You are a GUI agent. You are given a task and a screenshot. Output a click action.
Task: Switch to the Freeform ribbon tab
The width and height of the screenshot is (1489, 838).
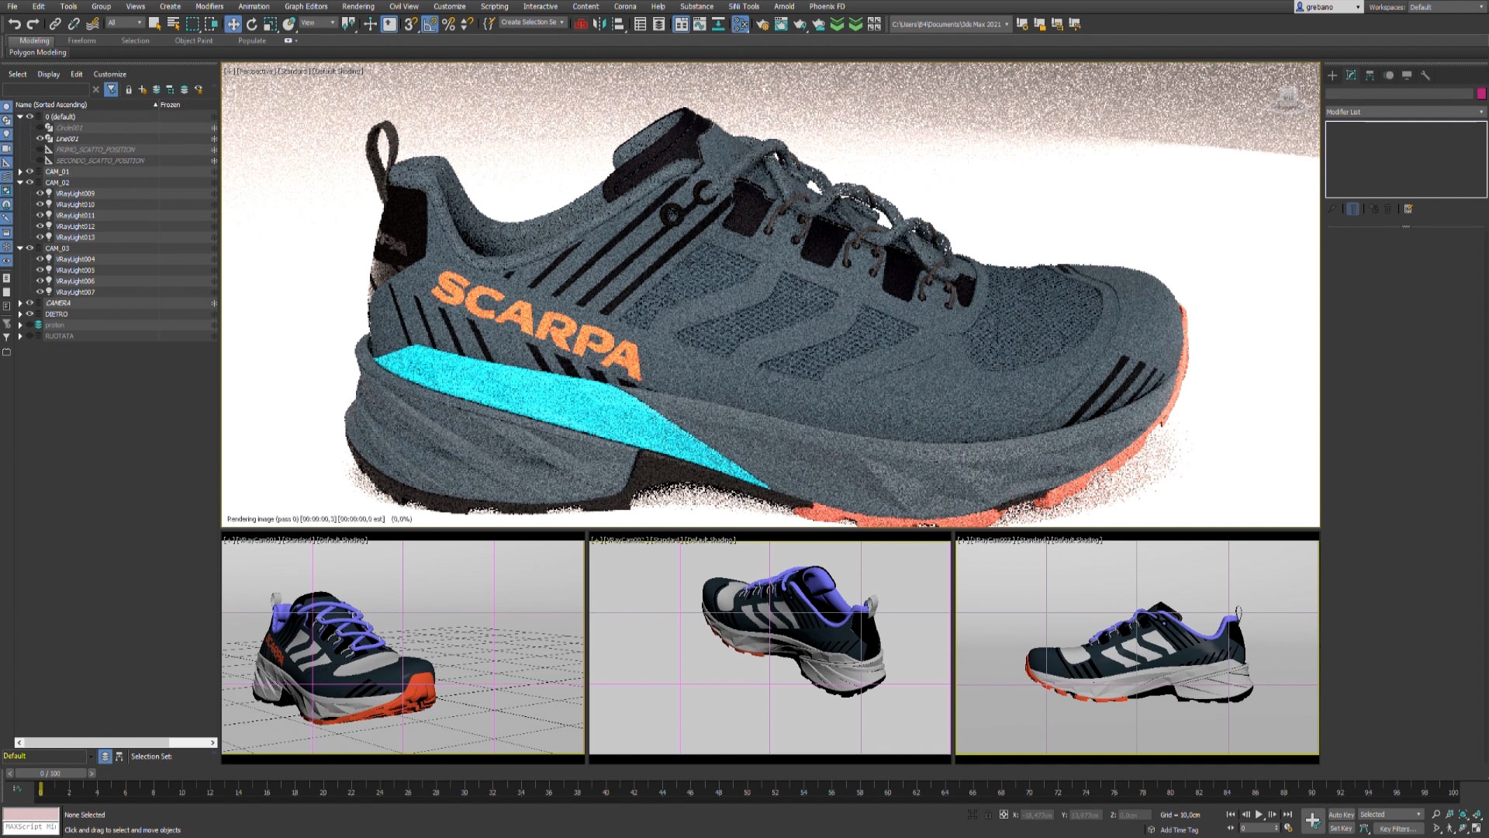click(81, 40)
